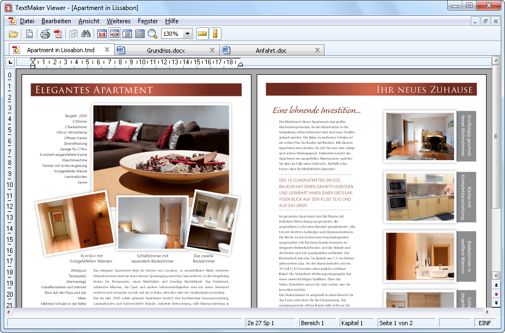Viewport: 505px width, 333px height.
Task: Click the Ze 27 Sp 1 status field
Action: tap(270, 323)
